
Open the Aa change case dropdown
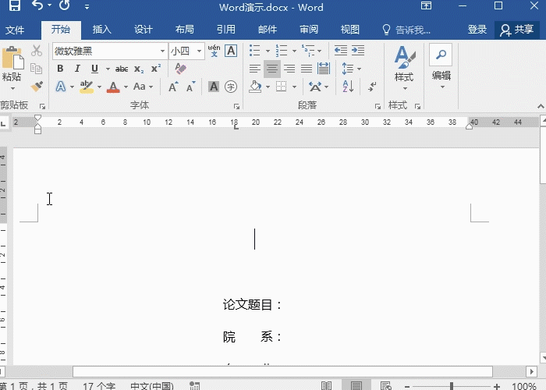point(143,87)
